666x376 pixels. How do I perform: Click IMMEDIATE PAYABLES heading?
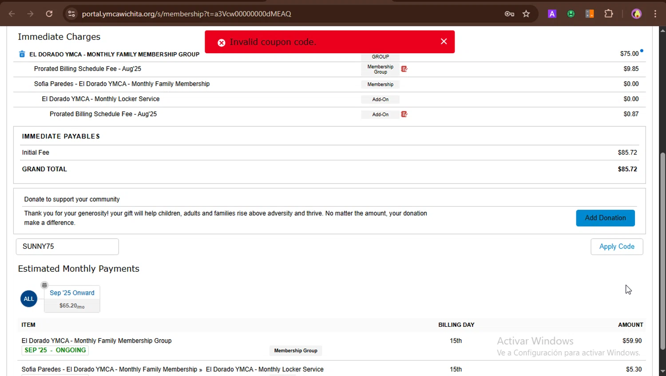[61, 136]
